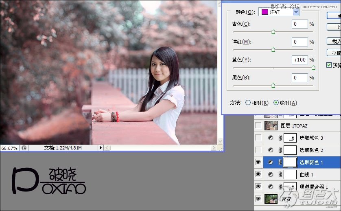Click the 图层 1TOPAZ layer thumbnail
The height and width of the screenshot is (211, 341).
[x=271, y=125]
